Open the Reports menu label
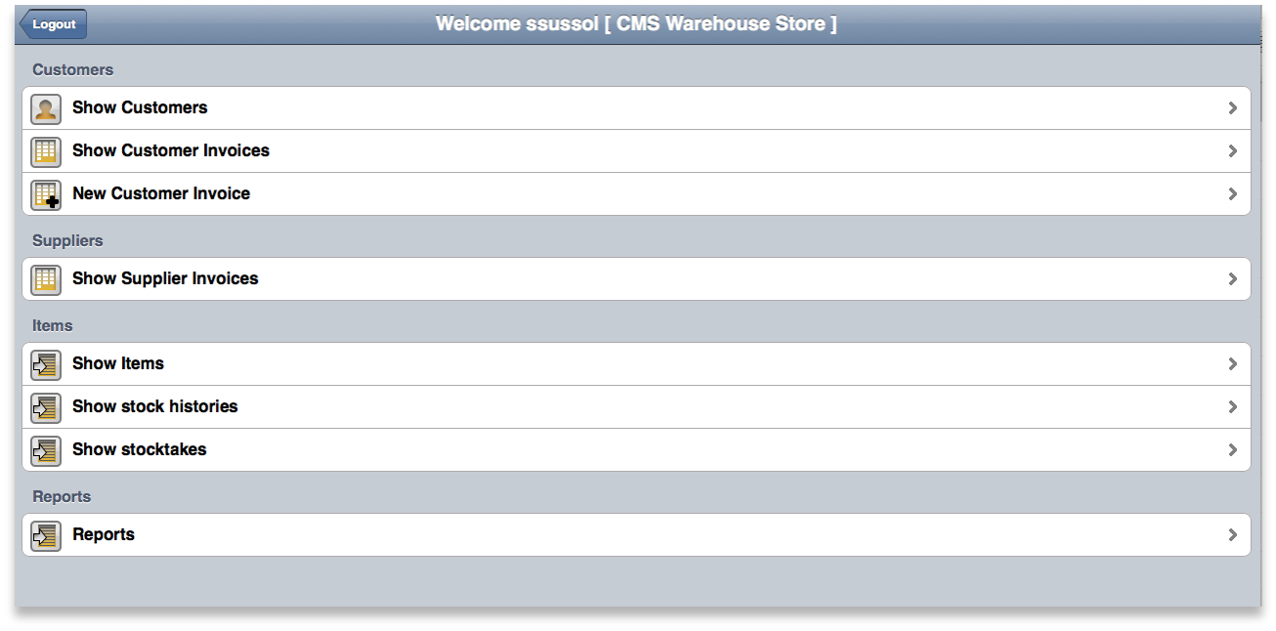Screen dimensions: 1276x631 (104, 534)
